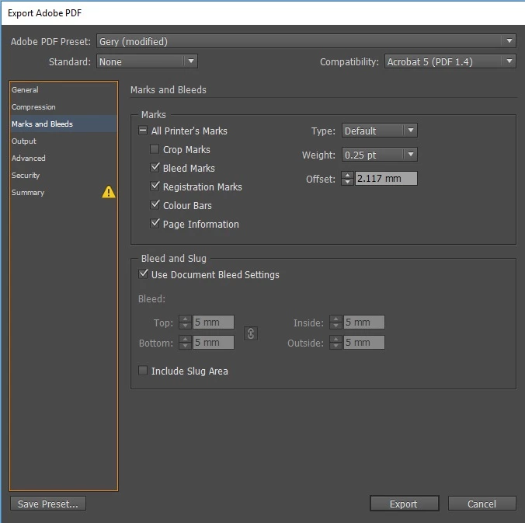Show the Summary section
The height and width of the screenshot is (523, 525).
63,192
